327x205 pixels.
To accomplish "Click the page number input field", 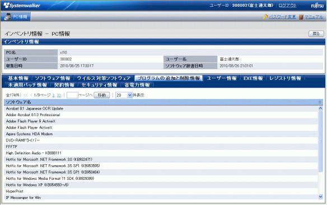I will point(72,95).
